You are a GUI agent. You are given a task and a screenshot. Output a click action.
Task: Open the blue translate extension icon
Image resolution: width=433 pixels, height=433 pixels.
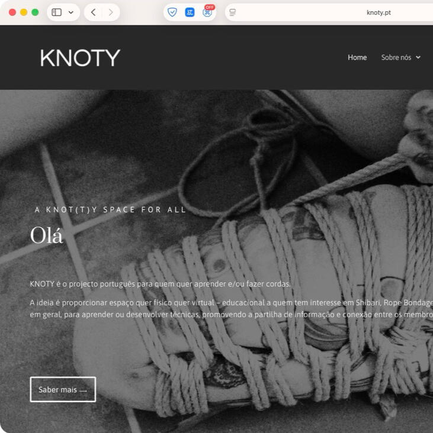coord(190,12)
